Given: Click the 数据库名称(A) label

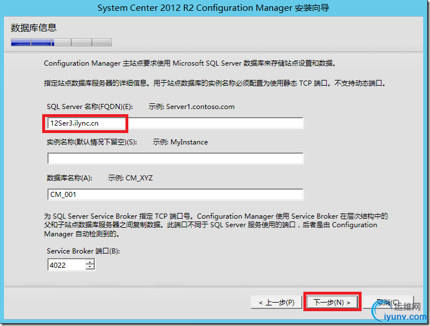Looking at the screenshot, I should pos(70,178).
